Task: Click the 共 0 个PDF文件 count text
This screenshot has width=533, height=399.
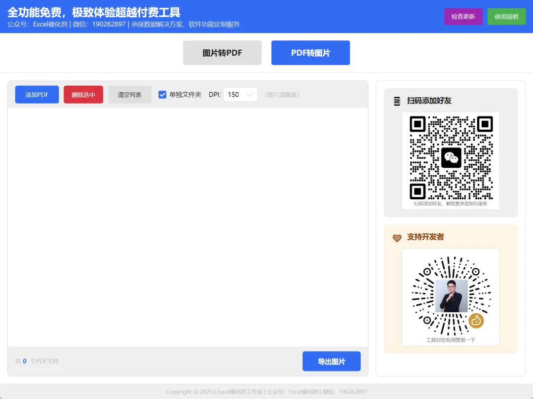Action: click(x=37, y=362)
